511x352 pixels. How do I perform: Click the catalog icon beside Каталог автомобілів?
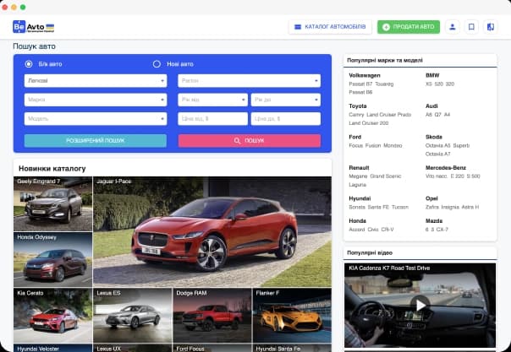(x=298, y=27)
